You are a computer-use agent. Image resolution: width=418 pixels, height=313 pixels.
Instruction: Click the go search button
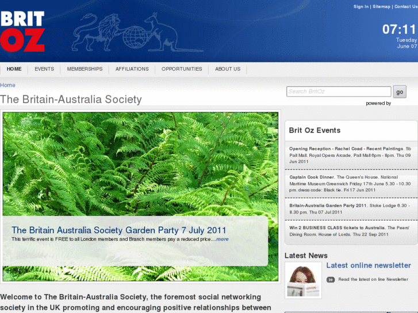[400, 92]
